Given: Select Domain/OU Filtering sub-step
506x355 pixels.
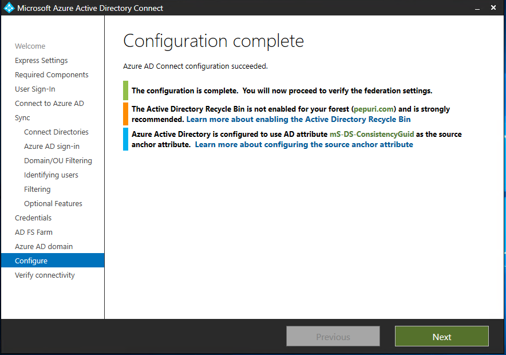Looking at the screenshot, I should click(x=58, y=160).
